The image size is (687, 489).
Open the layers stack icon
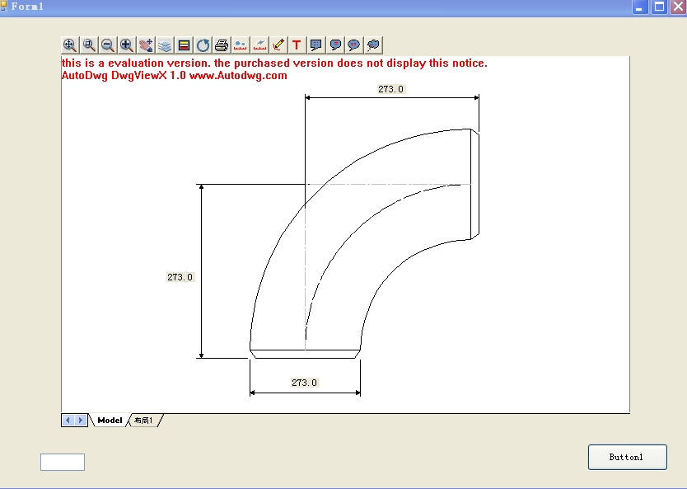pos(165,45)
